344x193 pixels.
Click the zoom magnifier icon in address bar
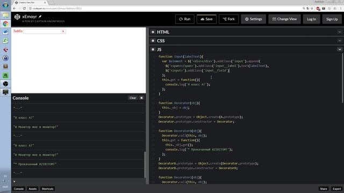[x=304, y=9]
